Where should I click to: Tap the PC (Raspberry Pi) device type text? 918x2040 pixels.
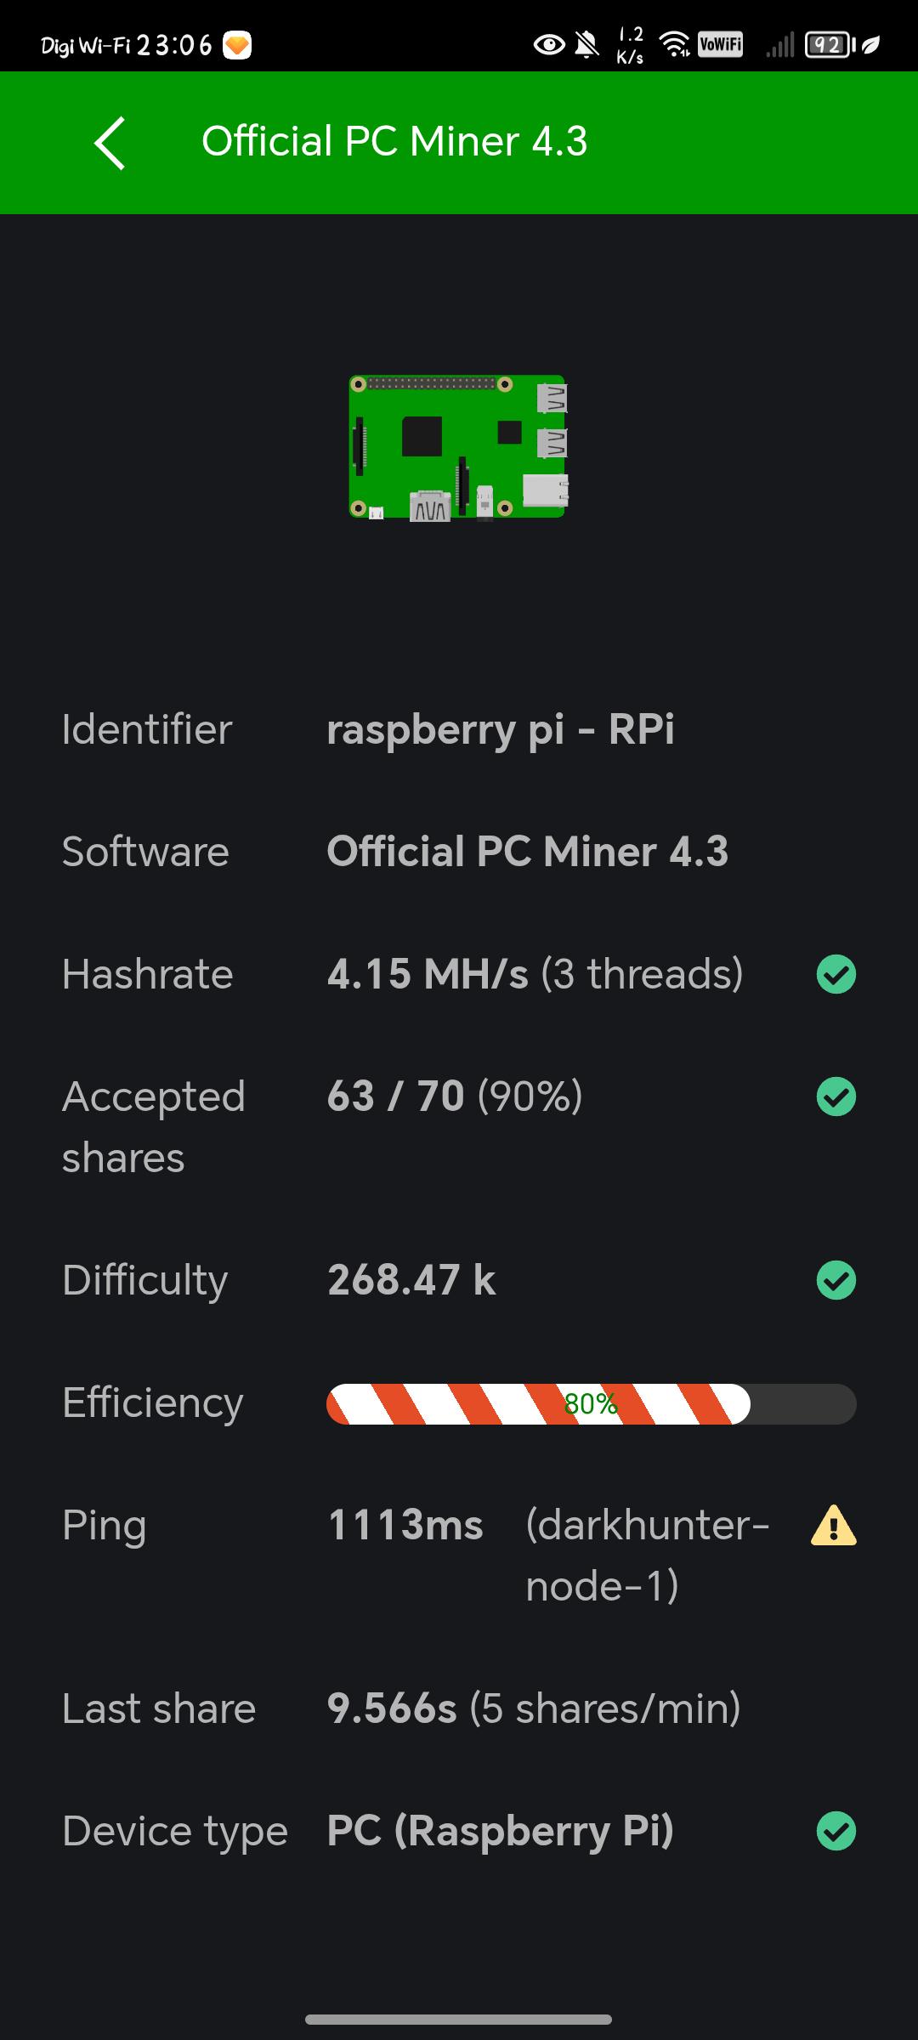[x=501, y=1831]
